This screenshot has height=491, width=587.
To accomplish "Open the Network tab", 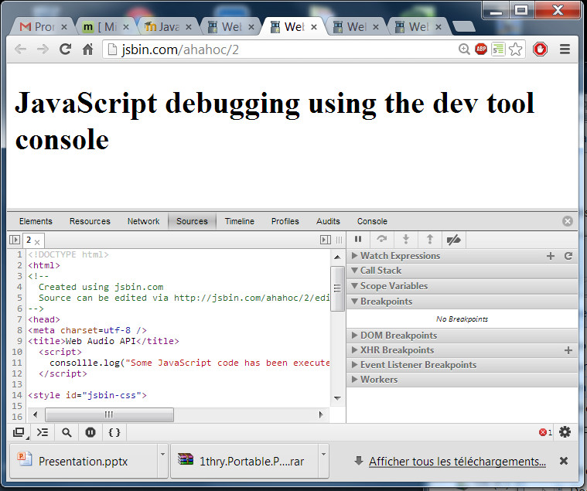I will click(143, 221).
